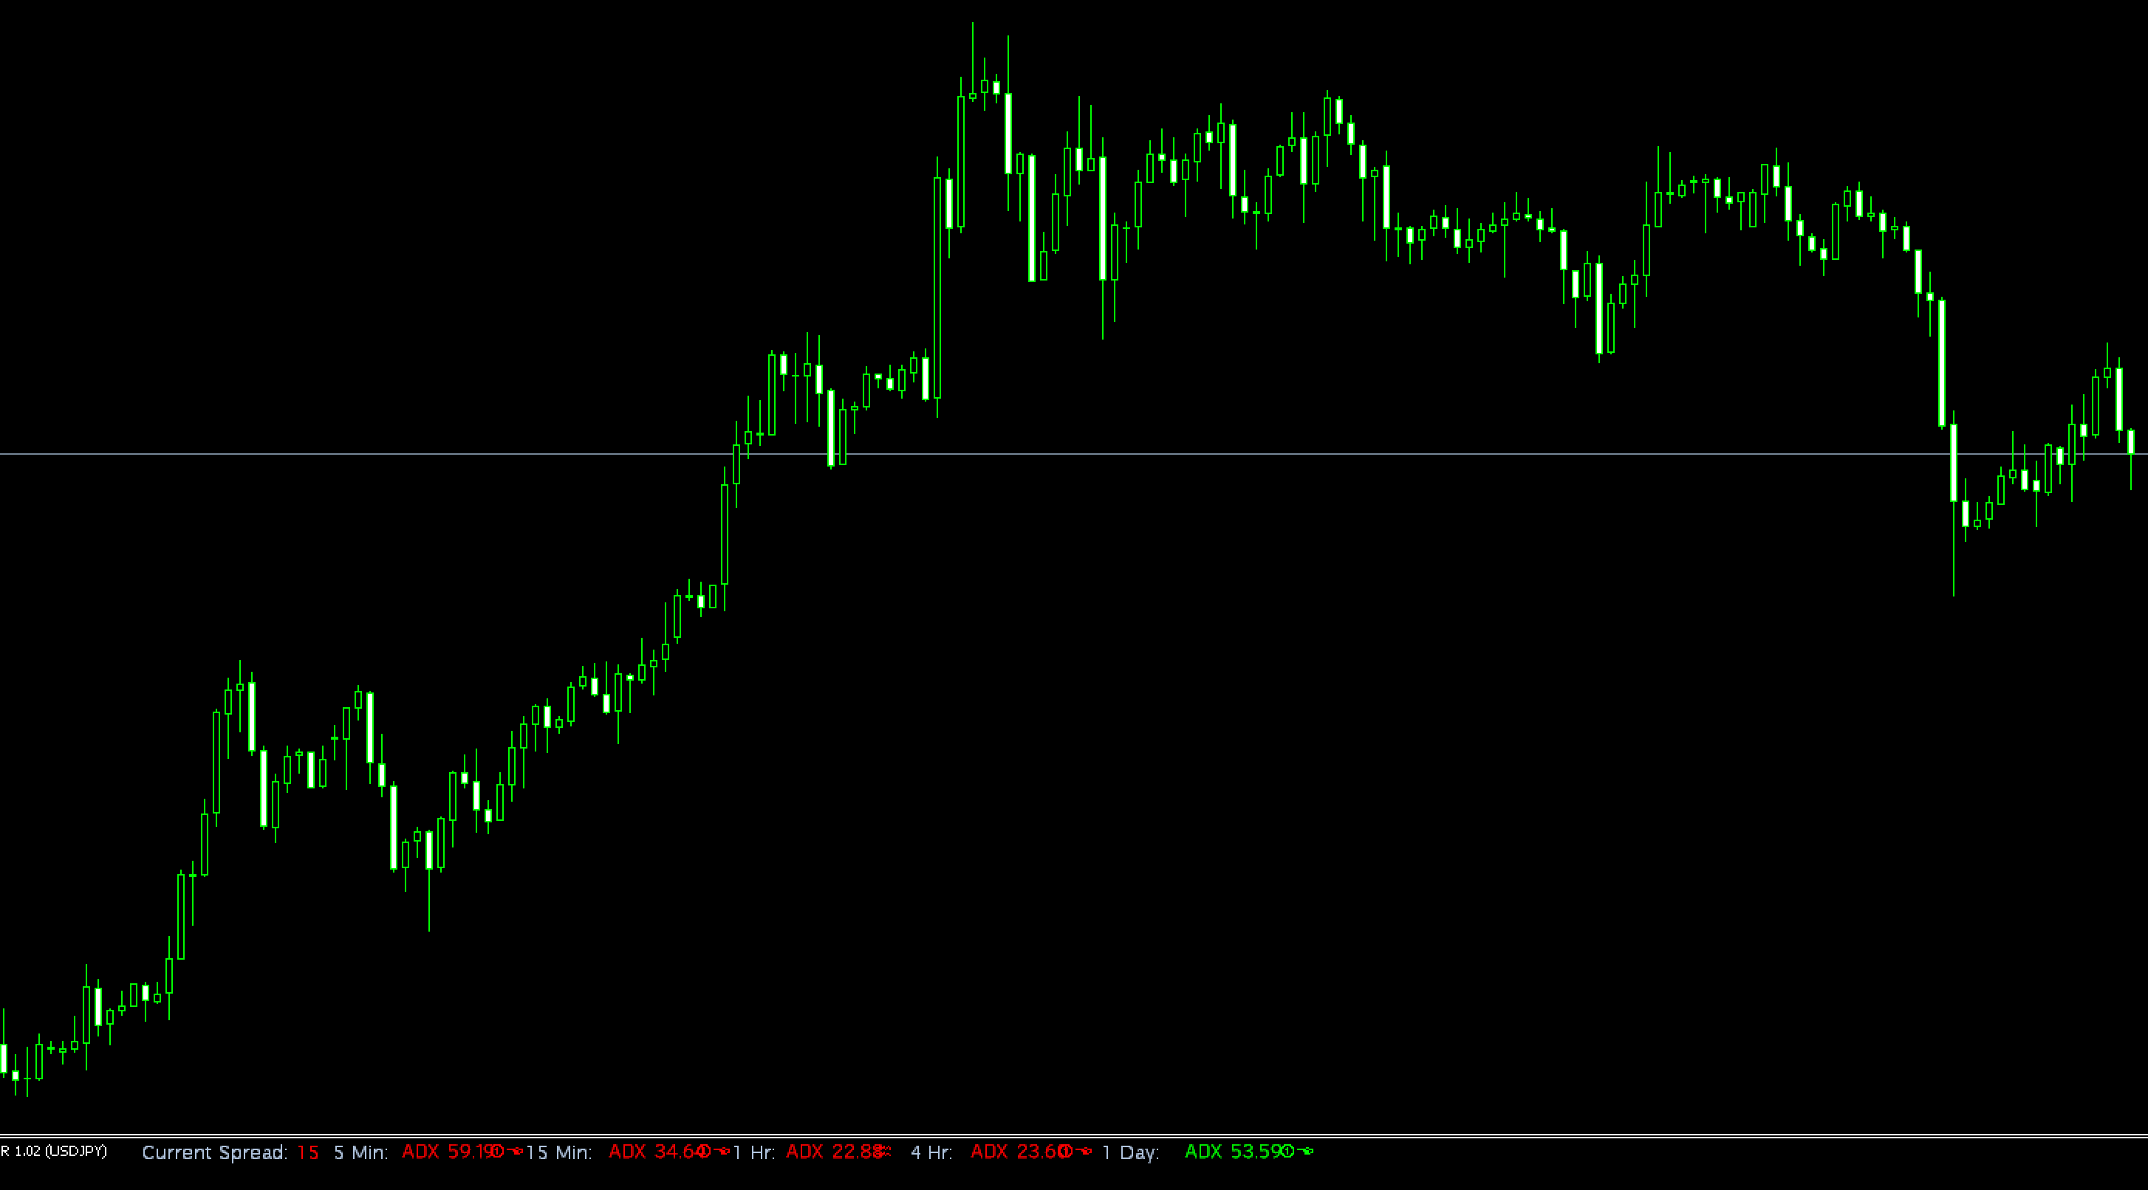Click the '1 Hr:' timeframe label
This screenshot has height=1190, width=2148.
coord(755,1152)
